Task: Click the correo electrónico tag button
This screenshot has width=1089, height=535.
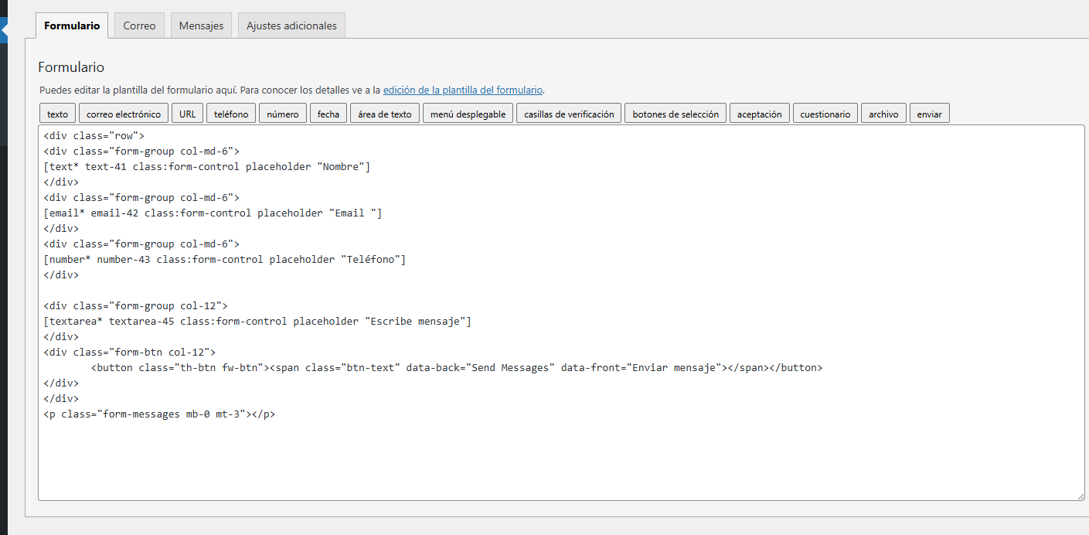Action: click(x=124, y=114)
